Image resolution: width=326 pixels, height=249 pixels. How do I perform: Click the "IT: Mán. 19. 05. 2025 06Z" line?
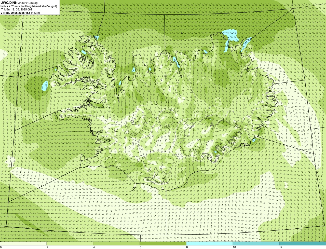click(16, 9)
